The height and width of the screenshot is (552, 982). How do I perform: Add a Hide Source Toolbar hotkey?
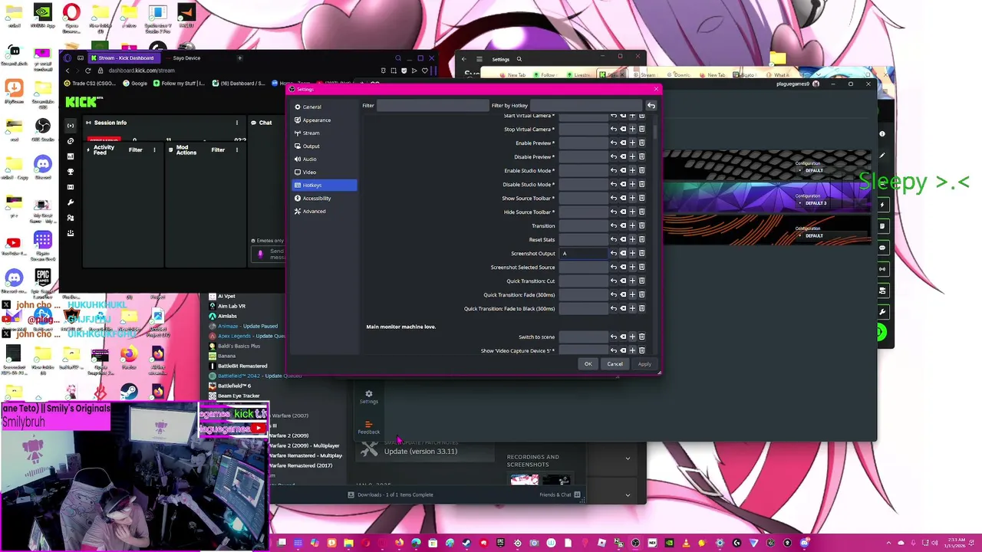(632, 212)
